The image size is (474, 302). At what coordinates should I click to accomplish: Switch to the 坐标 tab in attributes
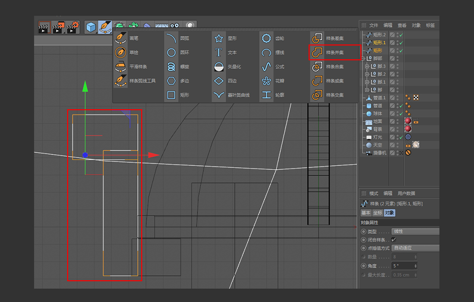point(378,213)
